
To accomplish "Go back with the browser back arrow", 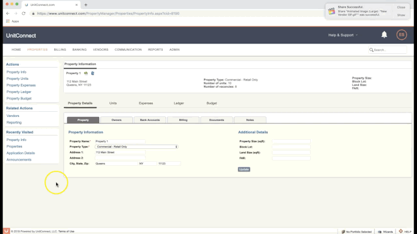I will pos(7,13).
